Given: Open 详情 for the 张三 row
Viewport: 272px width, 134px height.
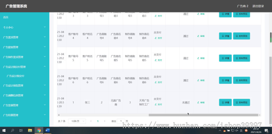Looking at the screenshot, I should (225, 102).
